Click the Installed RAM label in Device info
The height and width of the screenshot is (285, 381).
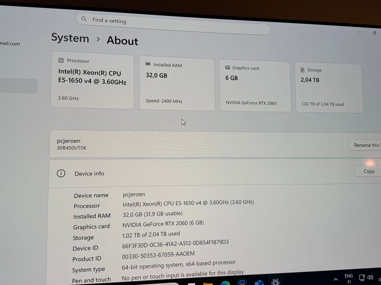pyautogui.click(x=92, y=216)
